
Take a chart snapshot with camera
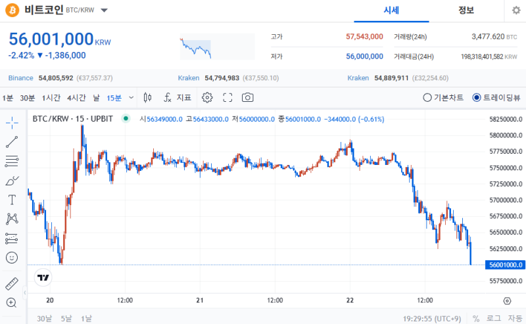pos(248,98)
